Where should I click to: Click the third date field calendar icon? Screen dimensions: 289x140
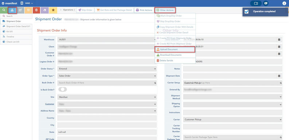point(279,54)
